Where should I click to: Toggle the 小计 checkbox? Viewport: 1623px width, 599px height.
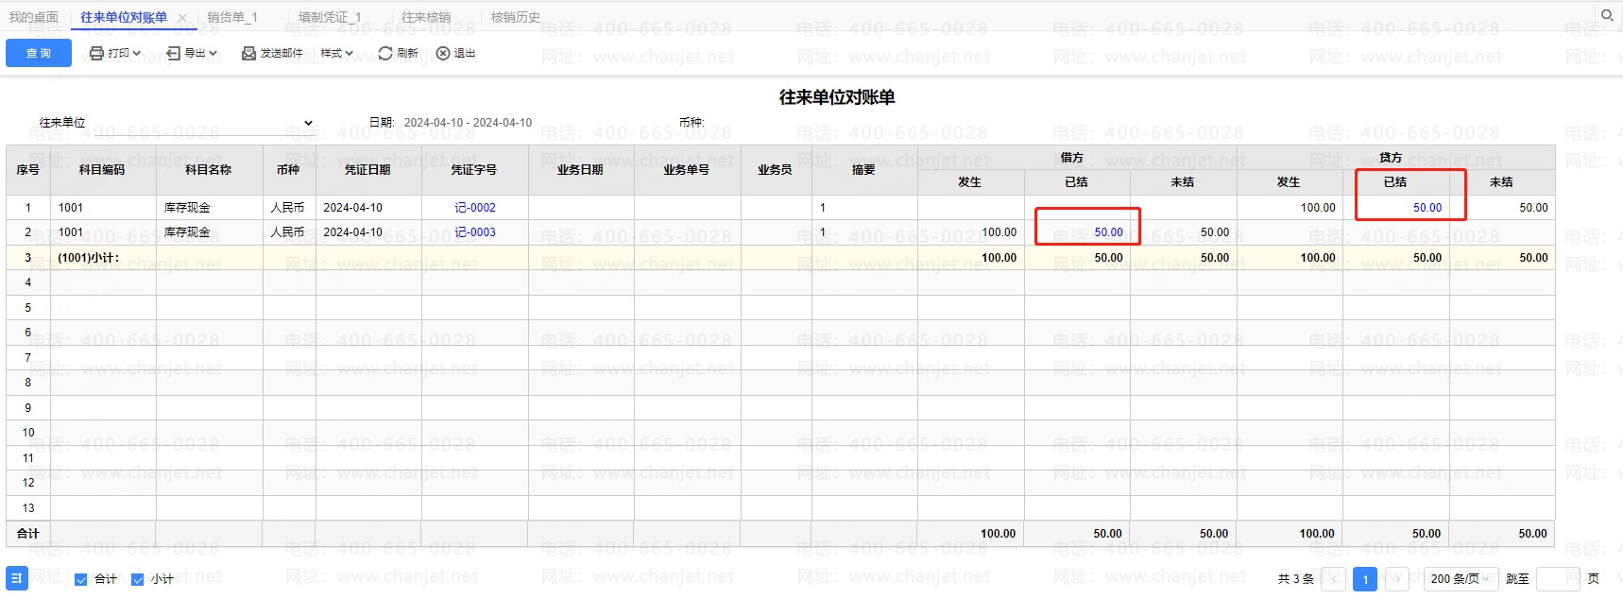(x=138, y=579)
